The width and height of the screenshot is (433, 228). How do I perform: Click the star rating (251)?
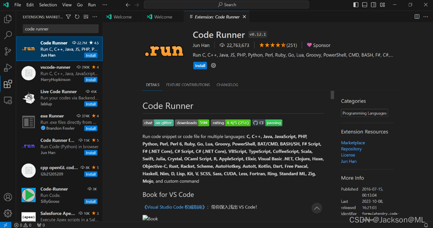click(278, 45)
